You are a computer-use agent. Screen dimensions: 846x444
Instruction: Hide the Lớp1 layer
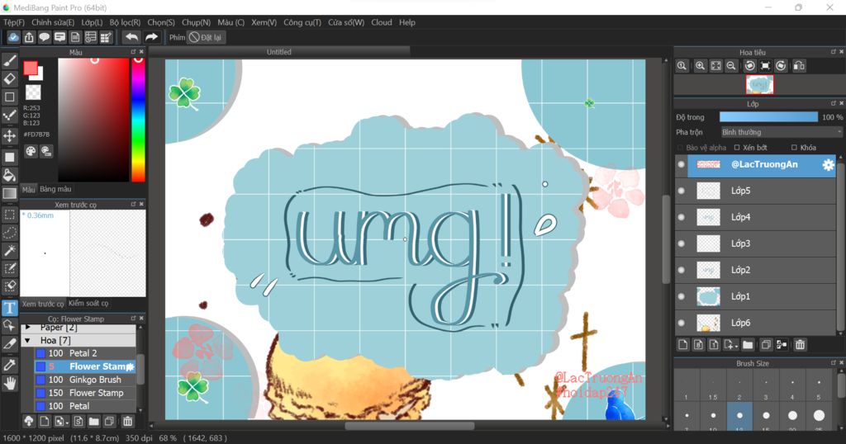pos(682,296)
